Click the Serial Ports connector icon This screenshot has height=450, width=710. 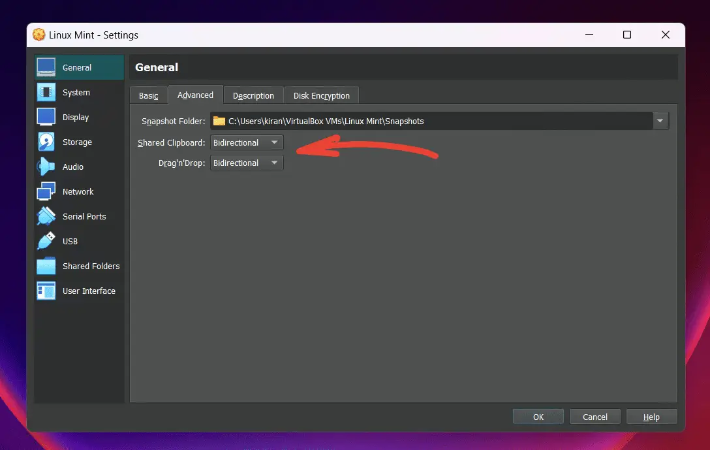[46, 216]
